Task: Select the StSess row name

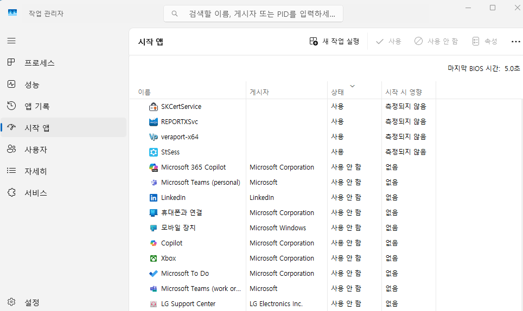Action: [170, 152]
